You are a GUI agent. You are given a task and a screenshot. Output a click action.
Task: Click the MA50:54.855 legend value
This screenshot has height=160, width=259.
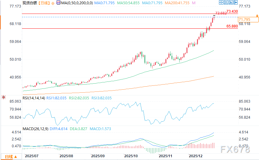[x=128, y=3]
